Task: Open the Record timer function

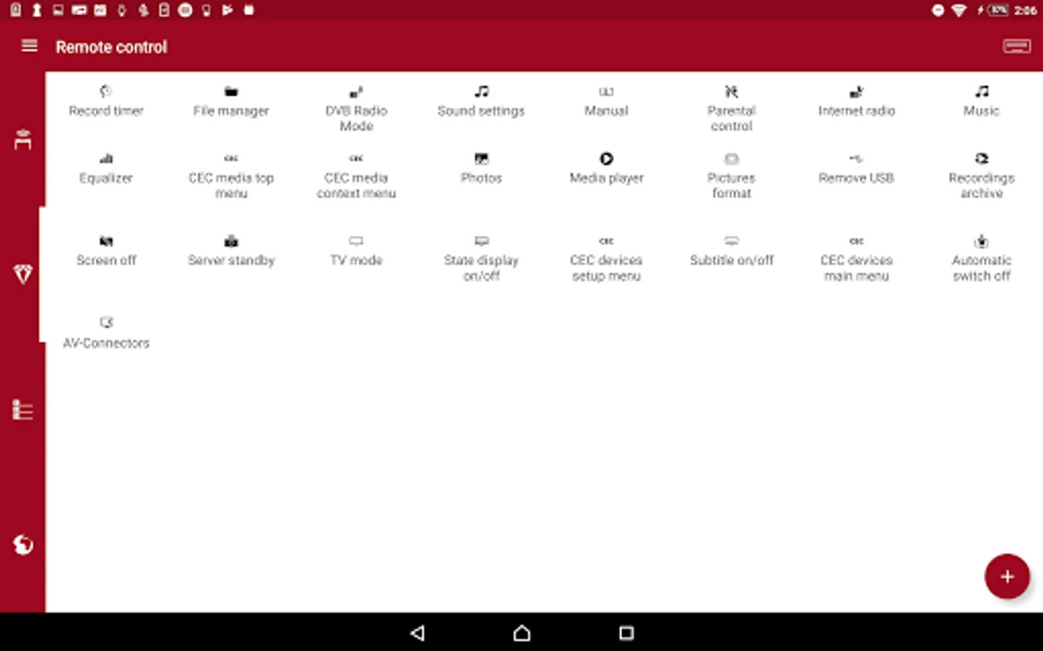Action: [x=106, y=101]
